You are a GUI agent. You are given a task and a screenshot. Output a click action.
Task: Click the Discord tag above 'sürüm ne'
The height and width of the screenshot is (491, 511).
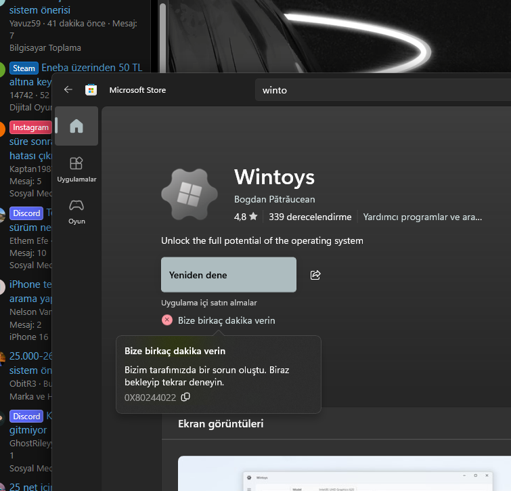click(x=26, y=213)
